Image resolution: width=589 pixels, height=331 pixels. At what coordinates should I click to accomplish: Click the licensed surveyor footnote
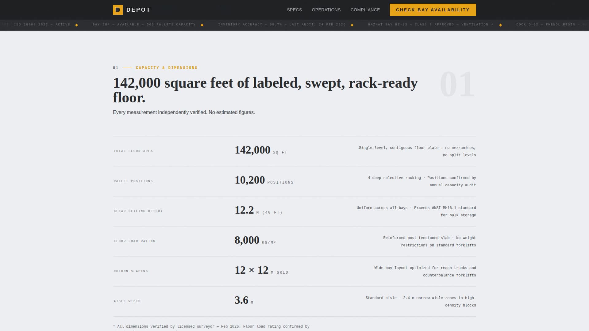pos(211,328)
